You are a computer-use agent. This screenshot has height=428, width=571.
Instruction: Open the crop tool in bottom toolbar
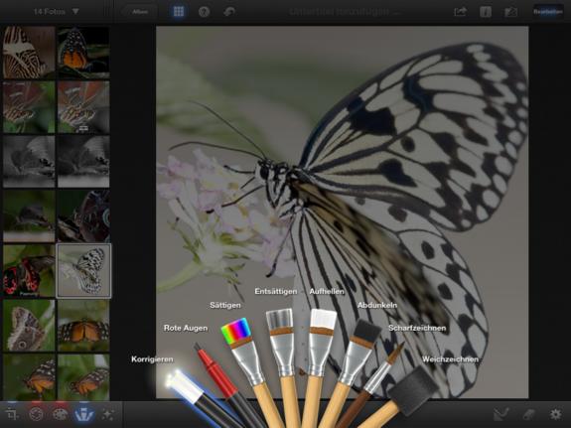pyautogui.click(x=12, y=414)
